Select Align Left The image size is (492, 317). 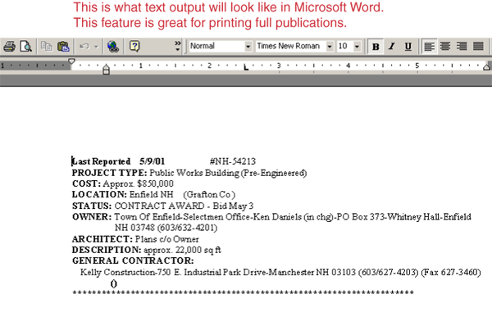click(x=429, y=47)
